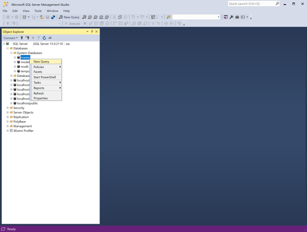Image resolution: width=307 pixels, height=232 pixels.
Task: Expand the msdb database node
Action: [x=15, y=67]
